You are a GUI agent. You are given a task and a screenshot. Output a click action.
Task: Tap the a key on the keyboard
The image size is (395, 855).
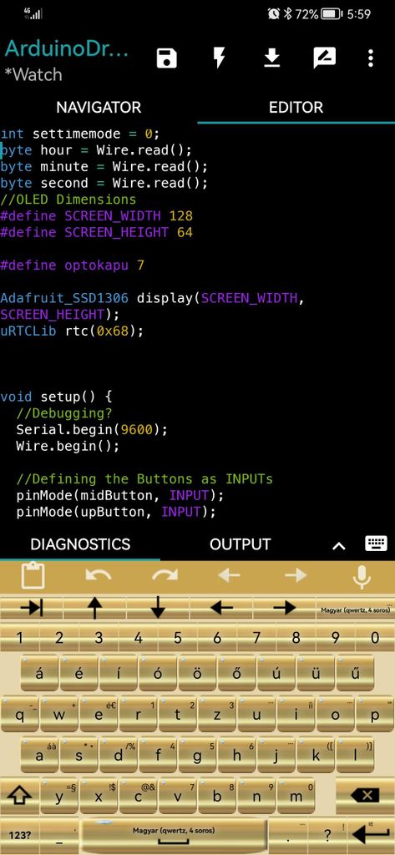tap(39, 756)
